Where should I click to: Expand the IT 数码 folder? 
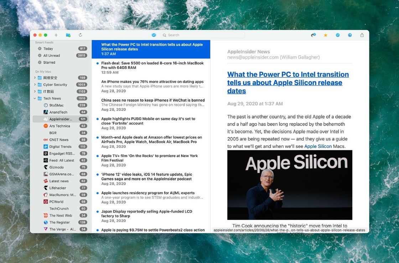35,91
